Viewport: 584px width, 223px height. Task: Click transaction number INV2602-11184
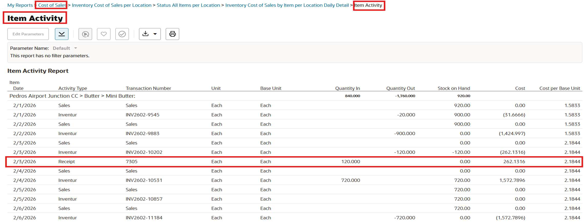[144, 218]
